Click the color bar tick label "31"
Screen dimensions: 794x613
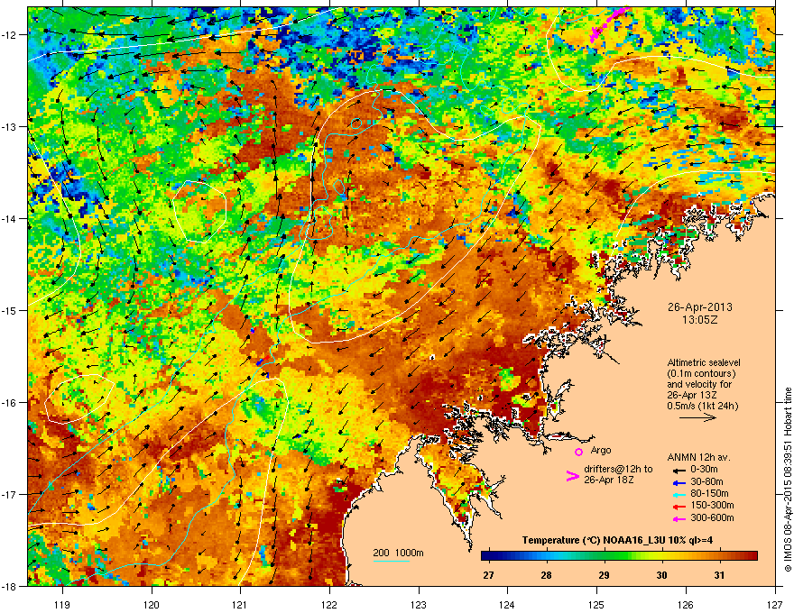pos(719,575)
